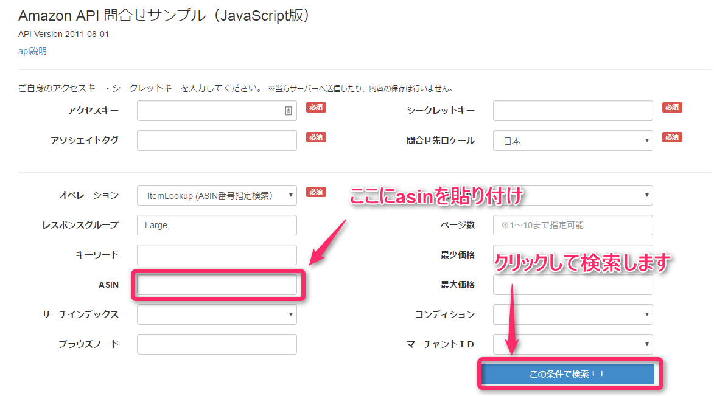714x396 pixels.
Task: Click the 最少価格 input field
Action: pyautogui.click(x=573, y=255)
